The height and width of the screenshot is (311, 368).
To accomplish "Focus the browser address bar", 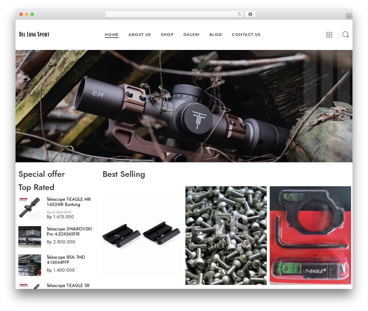I will point(174,14).
